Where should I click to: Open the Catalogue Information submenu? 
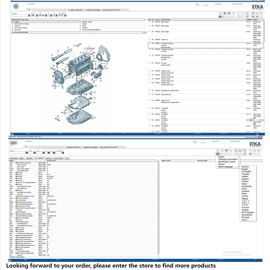click(228, 159)
